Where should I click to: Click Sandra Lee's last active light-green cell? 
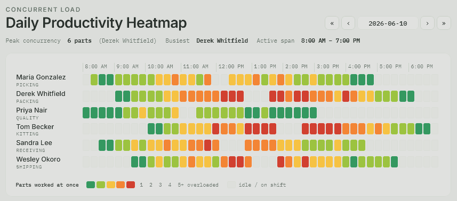click(x=362, y=146)
